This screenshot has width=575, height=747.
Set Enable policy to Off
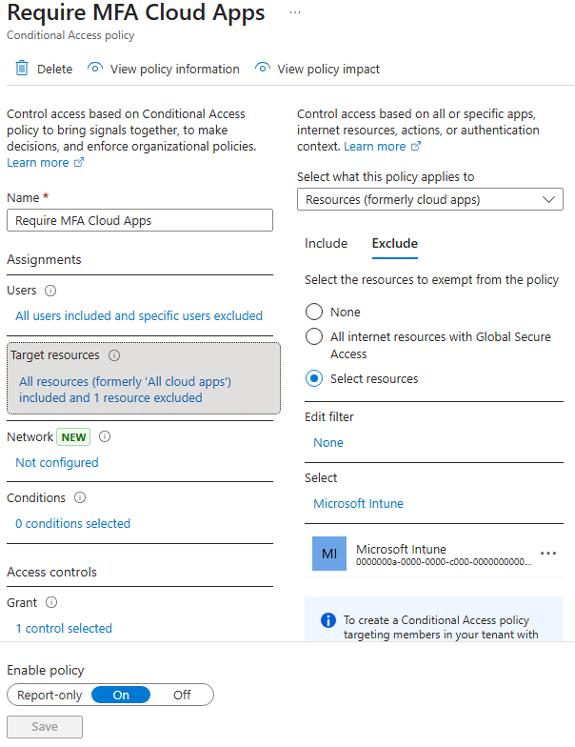coord(182,696)
